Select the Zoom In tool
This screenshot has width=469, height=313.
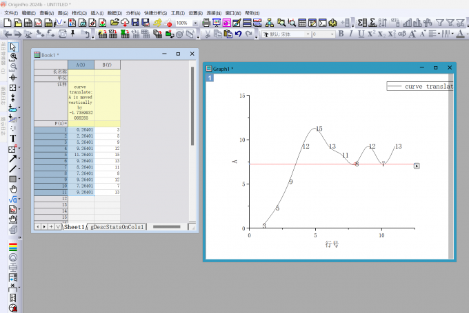click(13, 56)
